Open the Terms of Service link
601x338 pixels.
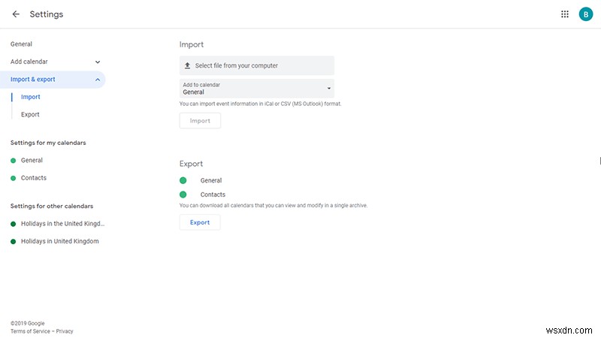tap(32, 331)
